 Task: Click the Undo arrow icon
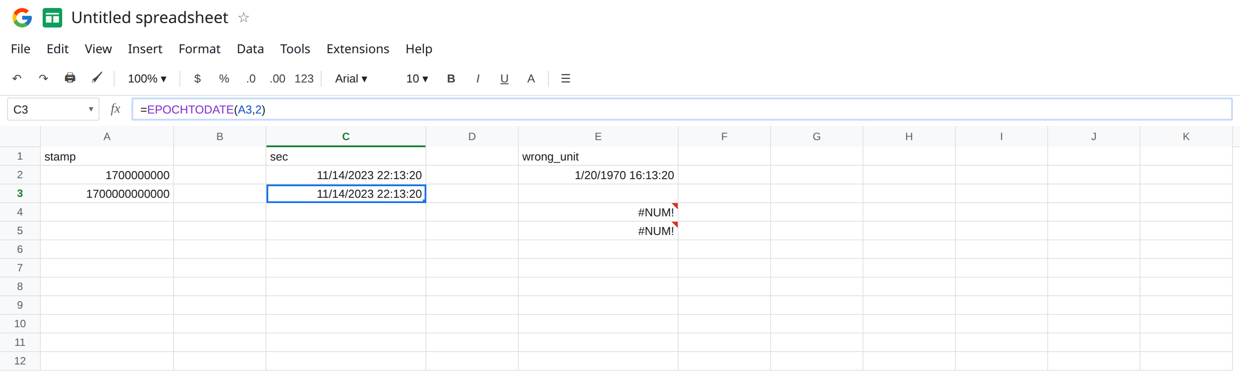click(17, 78)
